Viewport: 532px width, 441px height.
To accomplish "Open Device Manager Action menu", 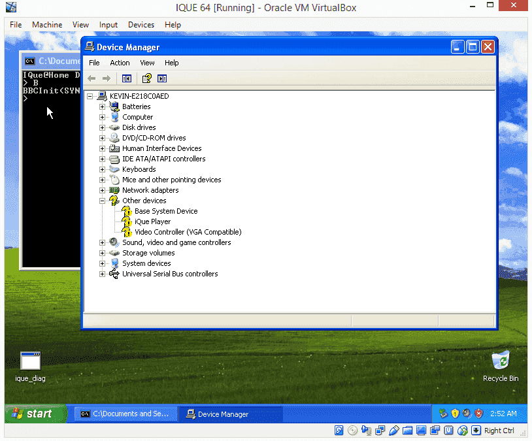I will click(120, 63).
